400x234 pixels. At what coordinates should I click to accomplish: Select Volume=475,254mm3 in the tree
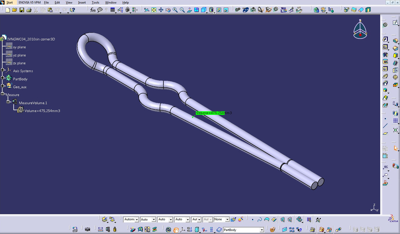tap(42, 111)
